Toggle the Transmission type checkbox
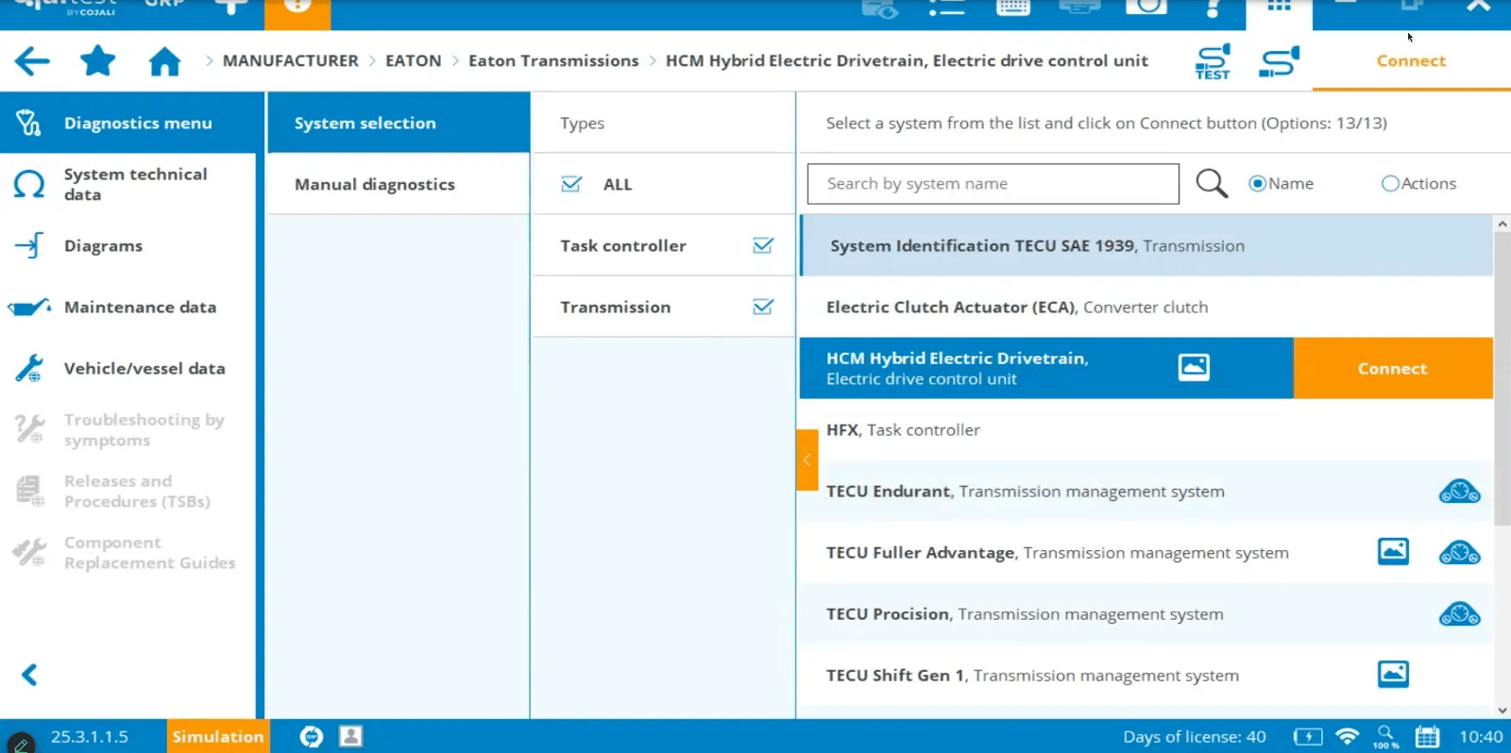This screenshot has height=753, width=1511. (x=763, y=307)
